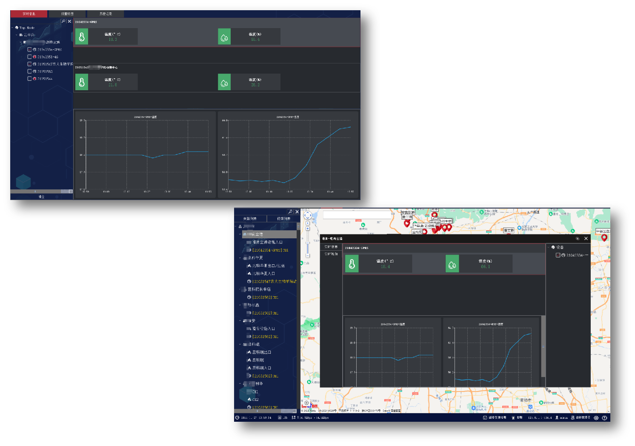The width and height of the screenshot is (635, 446).
Task: Uncheck the 21042334-GPRS device checkbox
Action: (29, 49)
